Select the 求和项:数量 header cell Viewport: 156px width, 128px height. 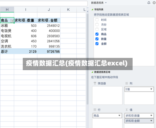tap(26, 20)
